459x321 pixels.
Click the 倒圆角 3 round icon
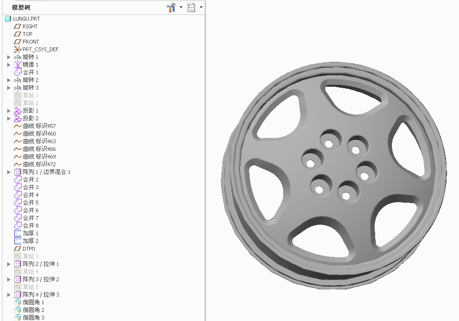[x=18, y=318]
